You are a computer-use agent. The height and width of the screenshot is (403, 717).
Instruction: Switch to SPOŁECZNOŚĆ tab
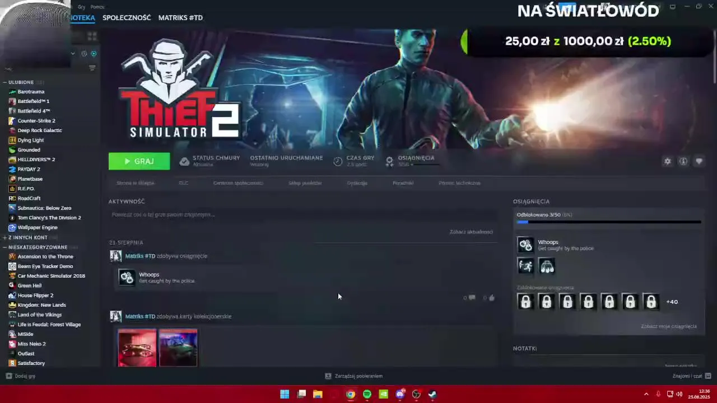[127, 18]
